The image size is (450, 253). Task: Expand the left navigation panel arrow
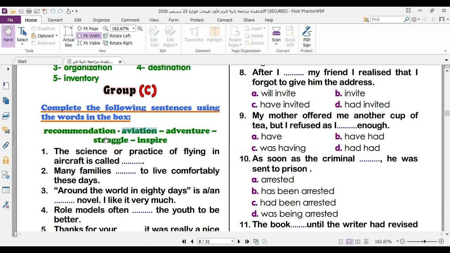tap(8, 69)
